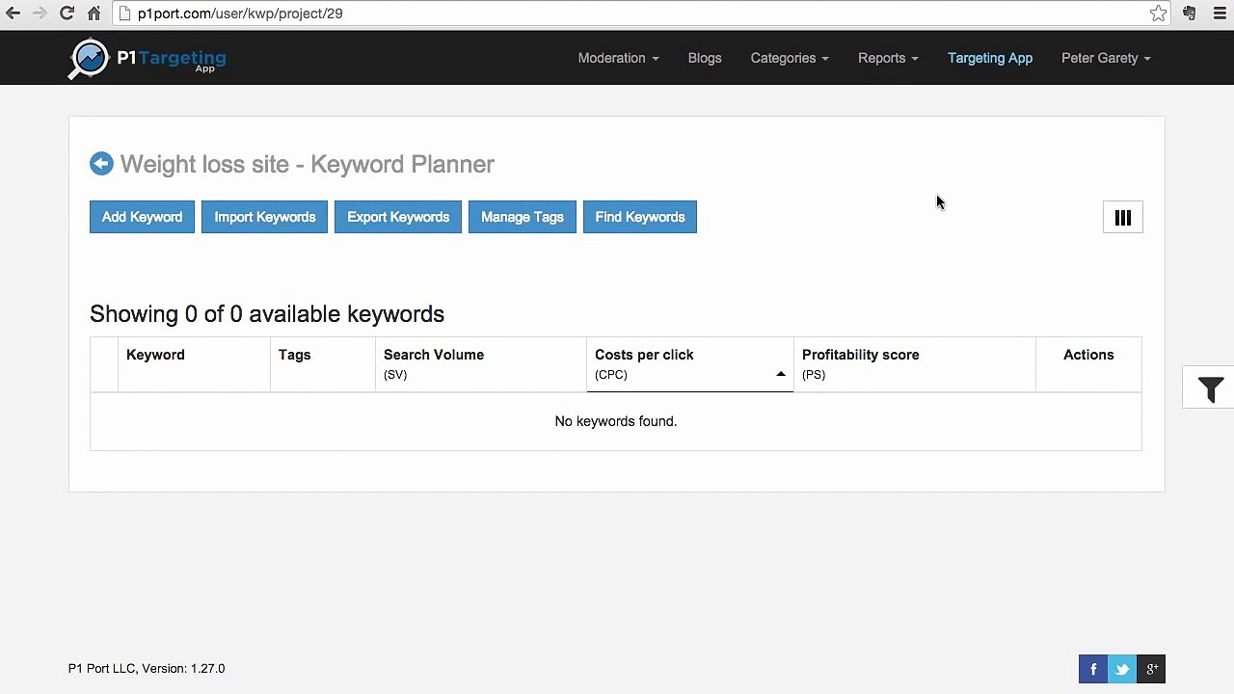
Task: Click the Export Keywords button
Action: [x=398, y=217]
